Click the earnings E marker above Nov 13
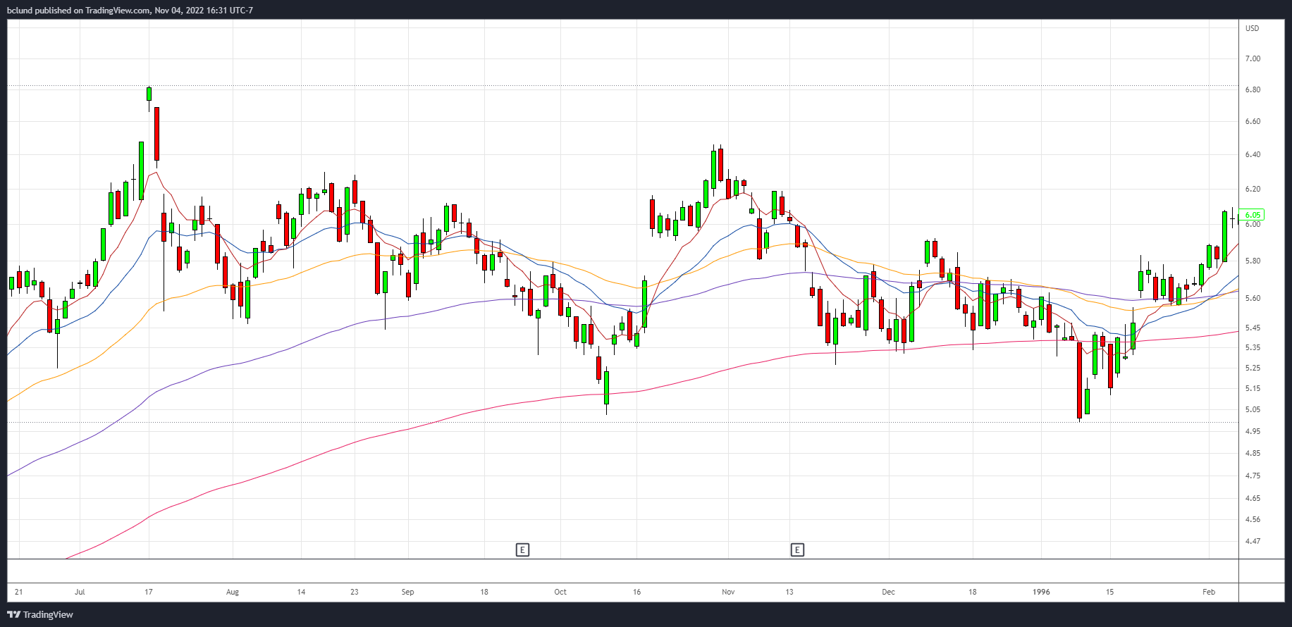This screenshot has width=1292, height=627. (x=797, y=550)
